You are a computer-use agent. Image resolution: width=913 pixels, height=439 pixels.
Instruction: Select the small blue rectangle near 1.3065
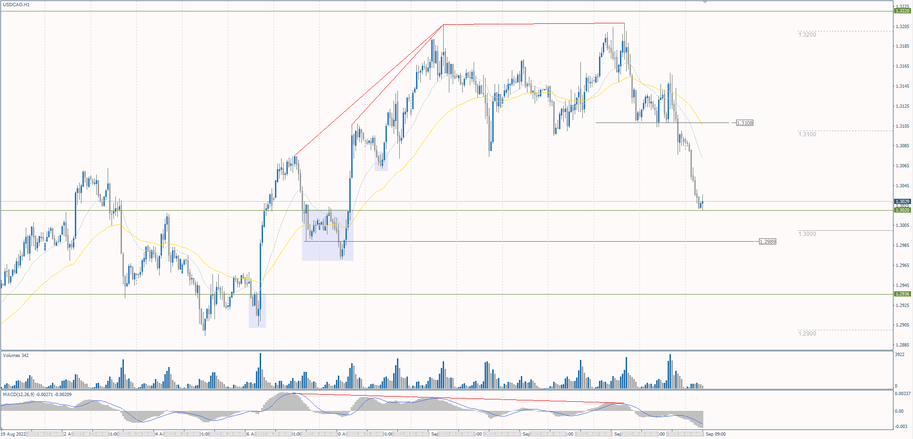381,162
